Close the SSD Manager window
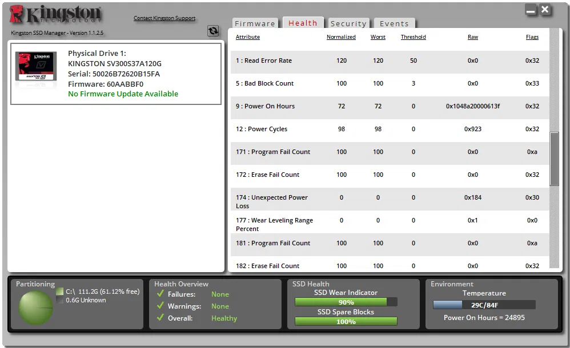This screenshot has width=570, height=348. (x=545, y=10)
